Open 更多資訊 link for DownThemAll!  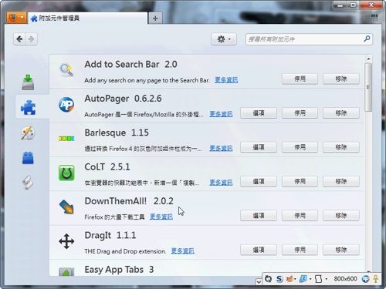point(161,217)
